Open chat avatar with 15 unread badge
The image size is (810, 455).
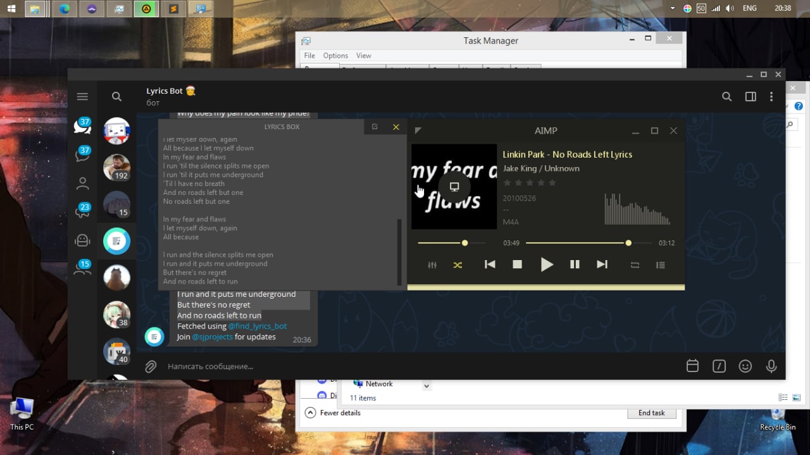pos(116,204)
